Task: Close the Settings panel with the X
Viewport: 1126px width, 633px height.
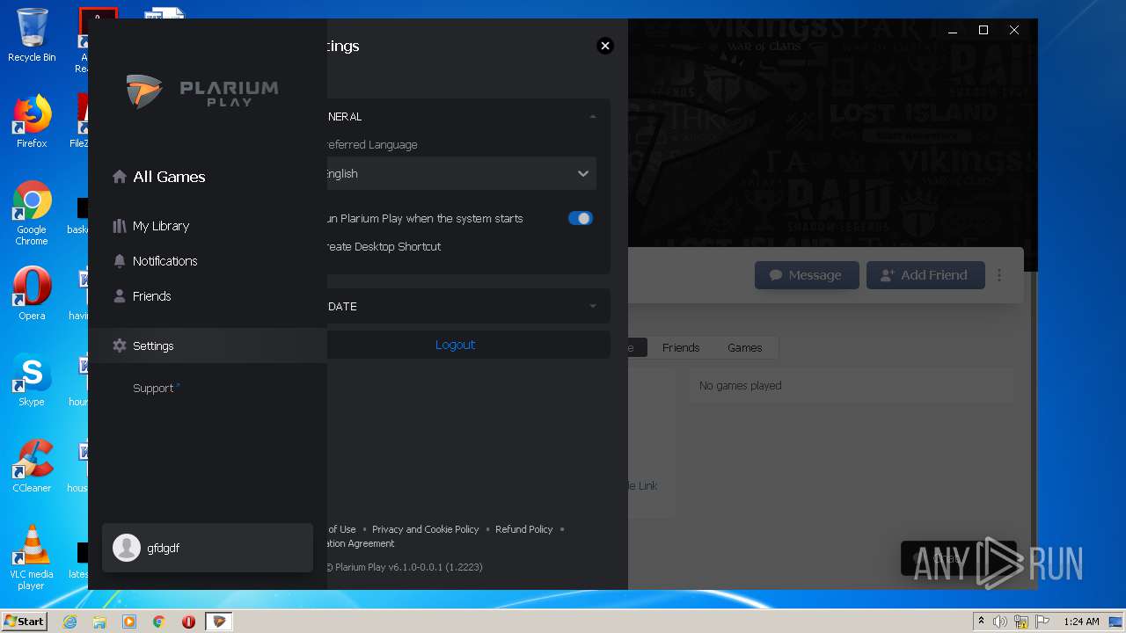Action: click(605, 46)
